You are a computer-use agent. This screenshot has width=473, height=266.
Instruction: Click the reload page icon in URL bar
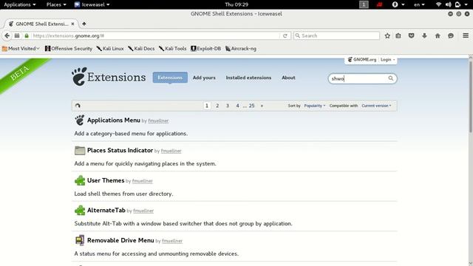pos(285,35)
